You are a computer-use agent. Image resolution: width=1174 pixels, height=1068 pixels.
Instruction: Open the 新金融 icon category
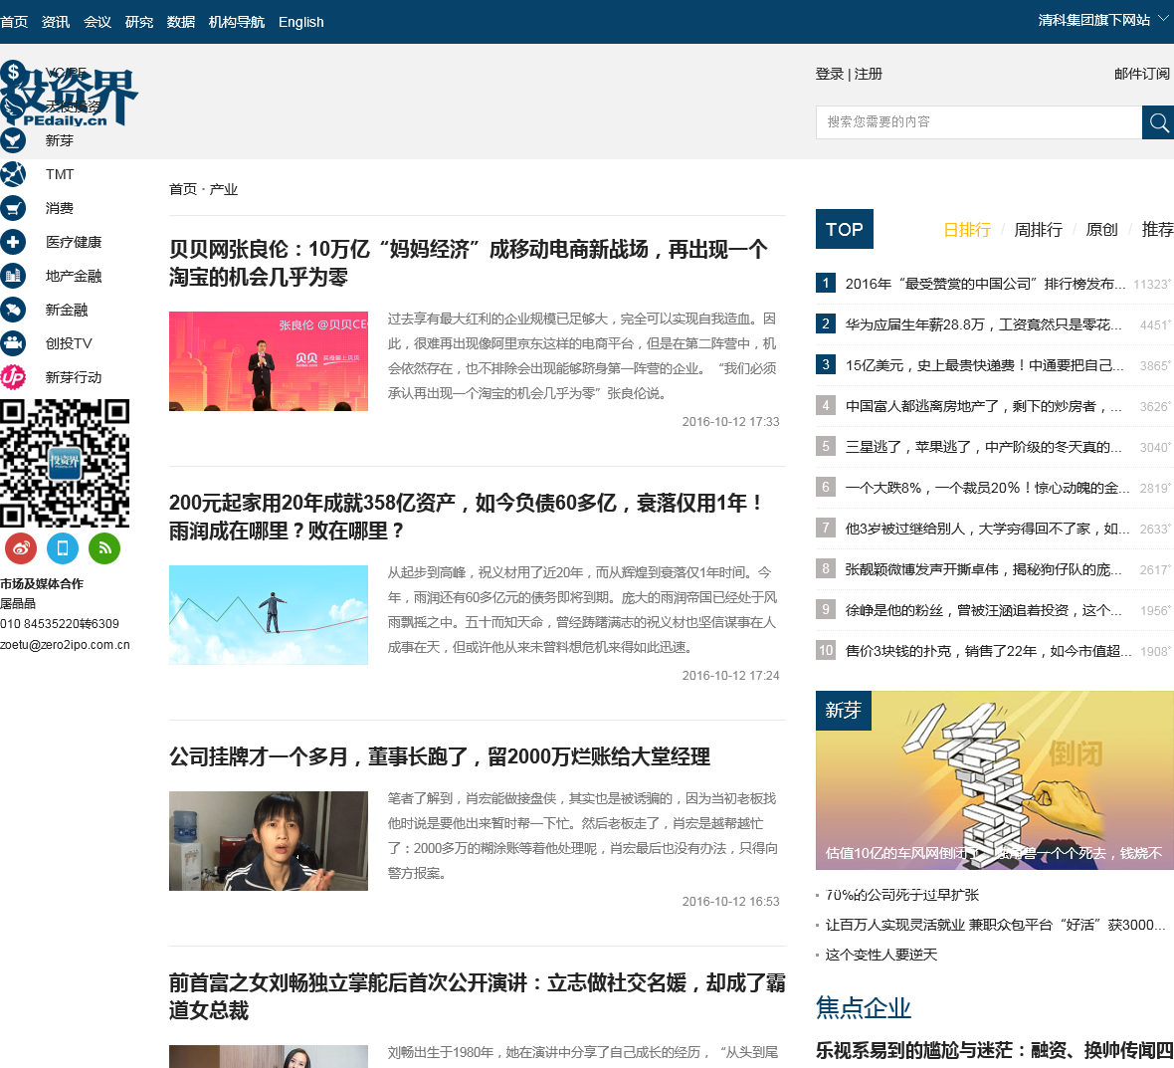click(13, 310)
